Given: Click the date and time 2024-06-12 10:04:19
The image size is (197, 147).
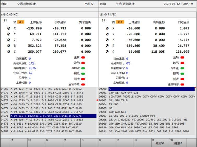Looking at the screenshot, I should point(178,4).
